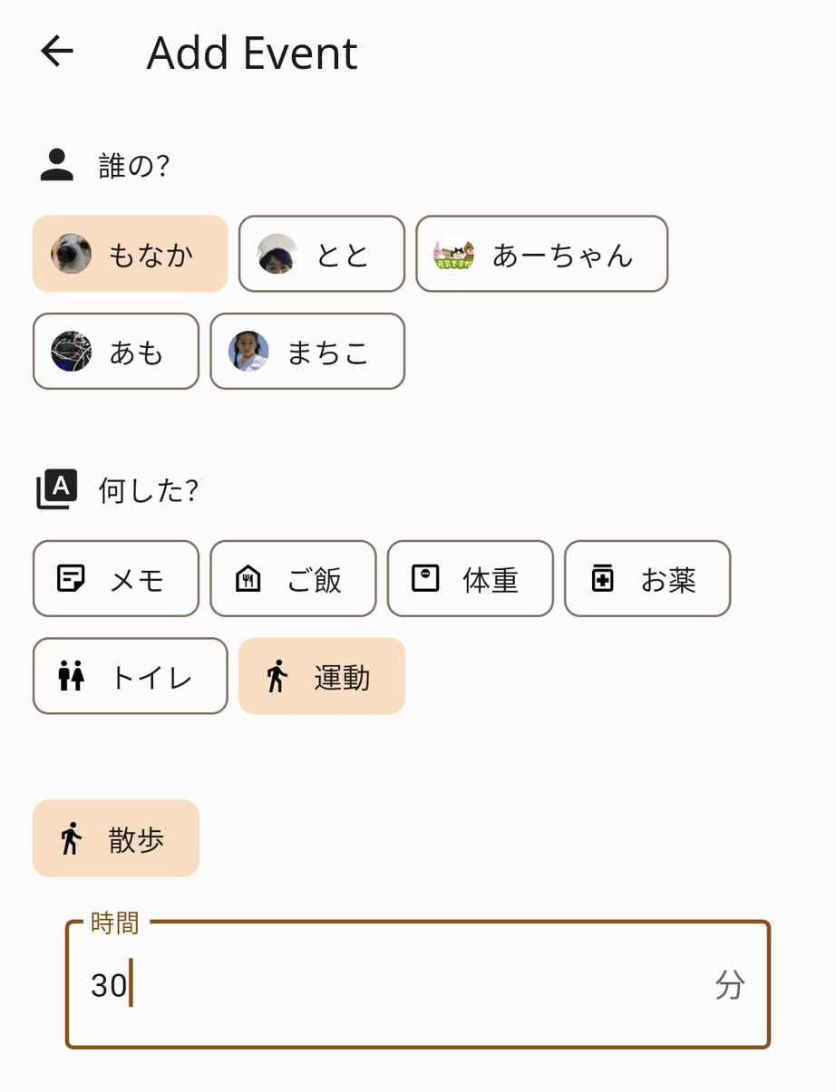Click まちこ's avatar photo

248,352
